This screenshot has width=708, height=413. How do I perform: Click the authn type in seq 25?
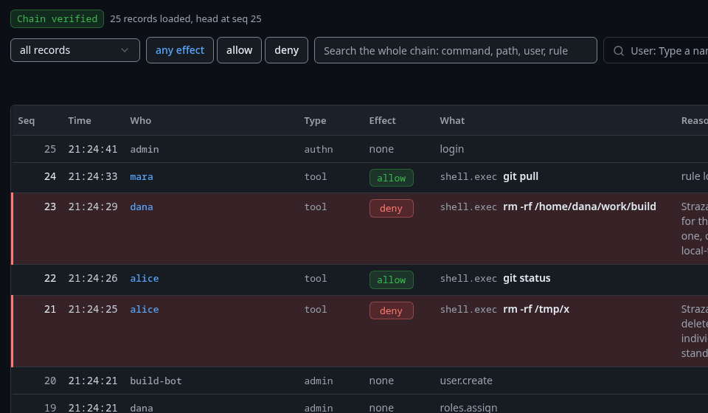click(319, 149)
